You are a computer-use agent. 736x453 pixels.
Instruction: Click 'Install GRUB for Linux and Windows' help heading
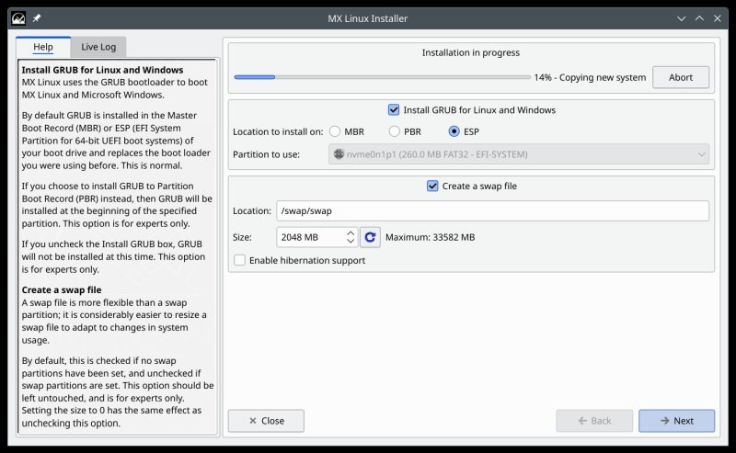(x=102, y=70)
